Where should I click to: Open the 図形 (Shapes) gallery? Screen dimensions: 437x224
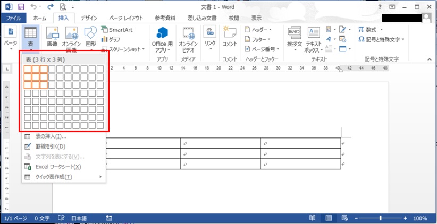(x=90, y=39)
